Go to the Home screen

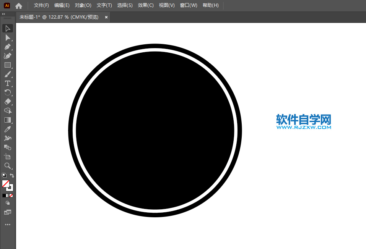(18, 5)
